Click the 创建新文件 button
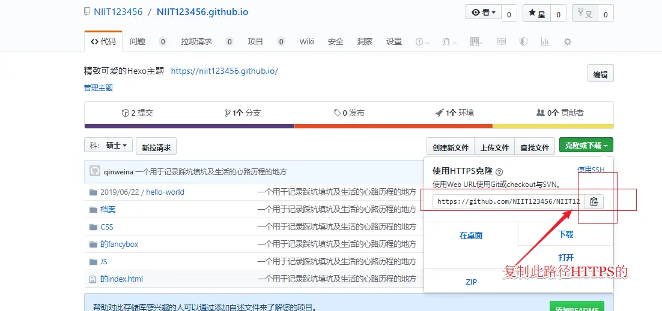Screen dimensions: 662x311 (451, 146)
